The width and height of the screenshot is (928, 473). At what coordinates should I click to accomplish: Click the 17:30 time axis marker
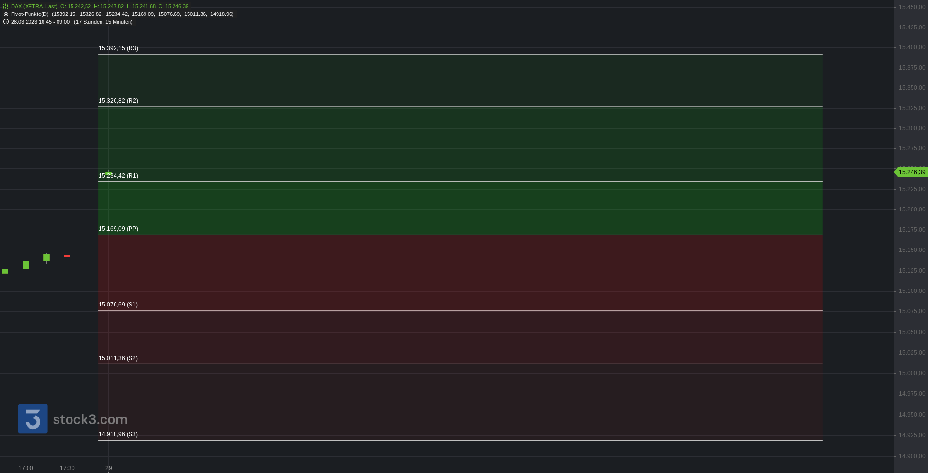click(x=67, y=468)
